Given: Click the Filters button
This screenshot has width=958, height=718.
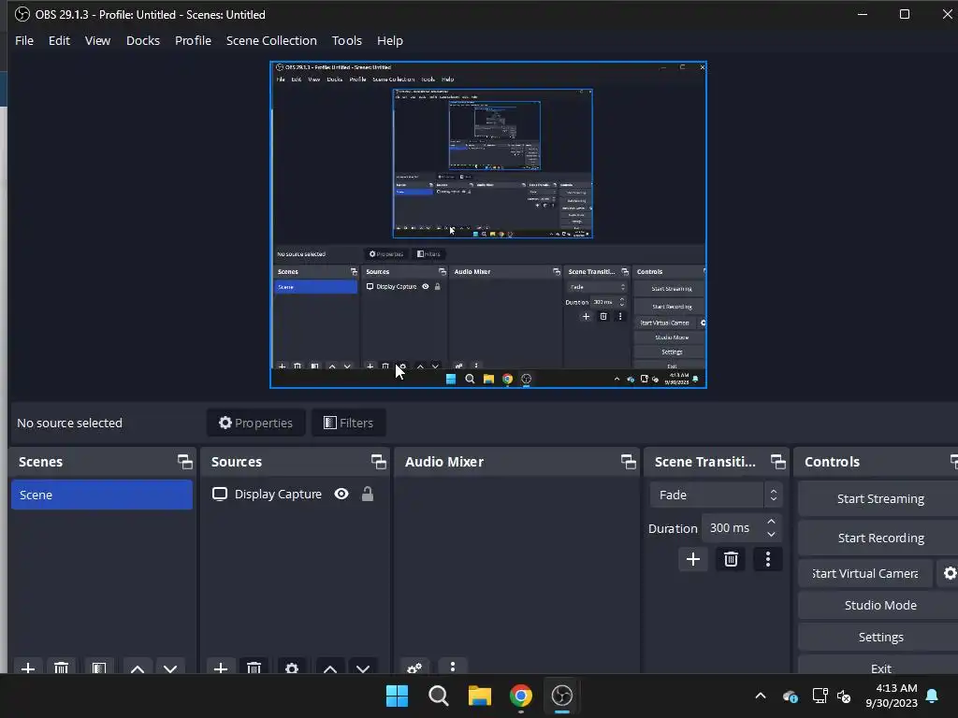Looking at the screenshot, I should 348,423.
